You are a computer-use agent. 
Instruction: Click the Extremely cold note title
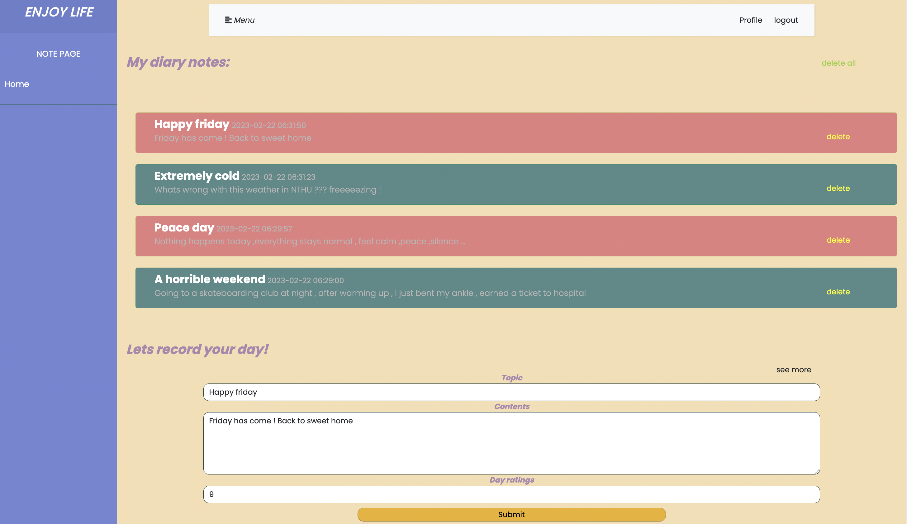[197, 176]
